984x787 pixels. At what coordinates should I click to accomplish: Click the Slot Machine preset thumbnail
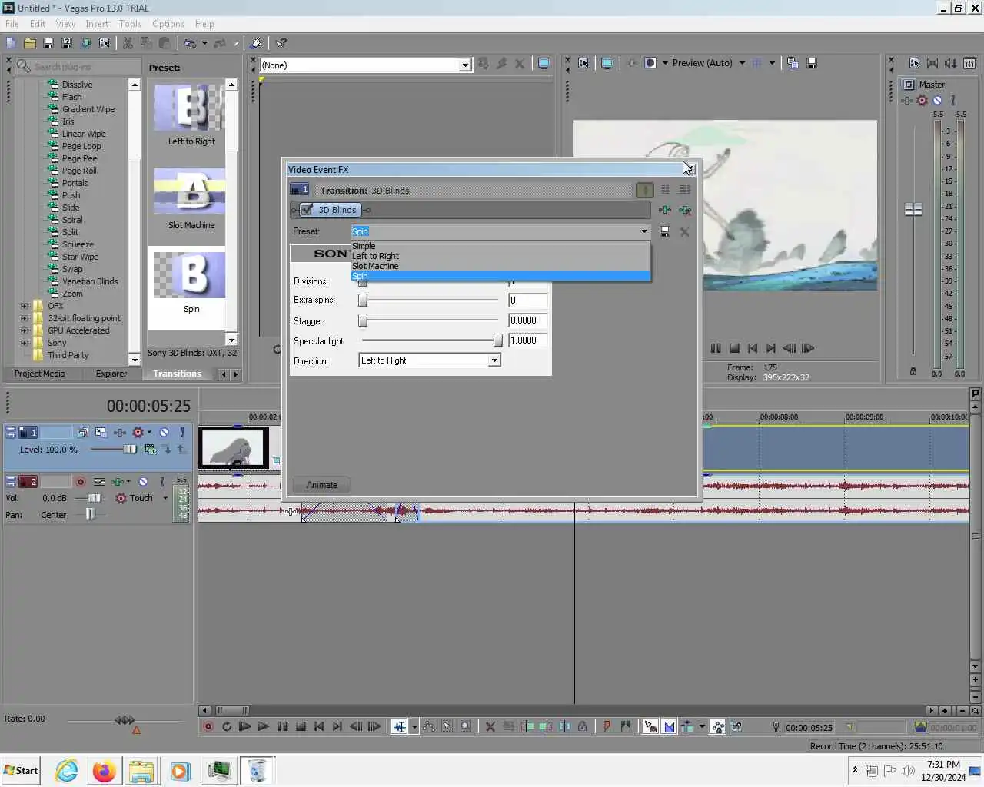tap(189, 191)
